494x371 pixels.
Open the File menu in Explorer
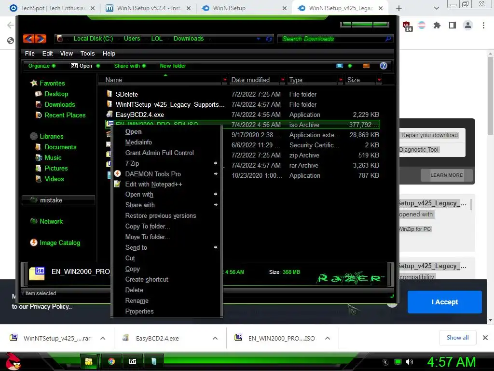[29, 53]
